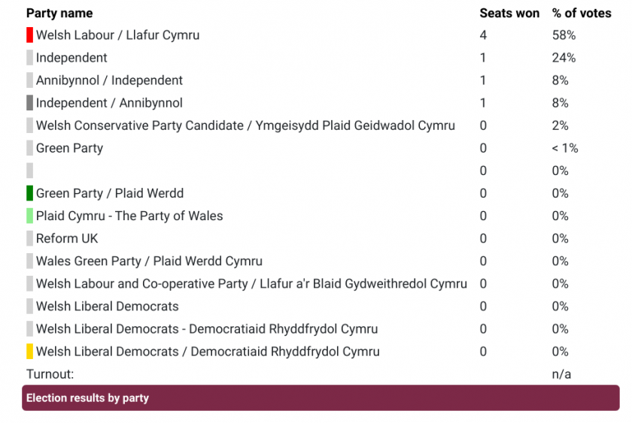Click the grey swatch beside Reform UK
The height and width of the screenshot is (423, 632).
coord(29,238)
